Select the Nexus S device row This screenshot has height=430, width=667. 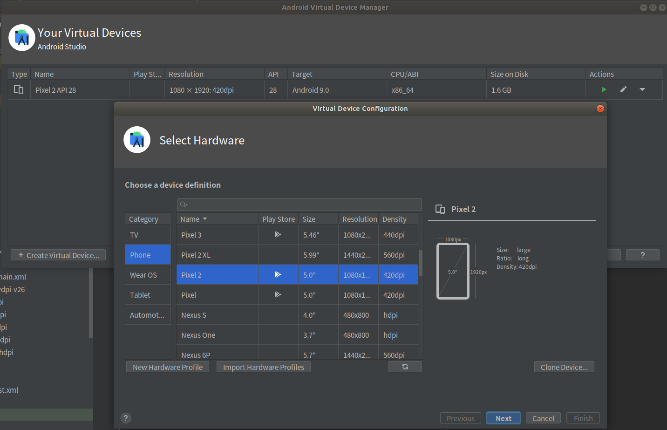pyautogui.click(x=297, y=315)
